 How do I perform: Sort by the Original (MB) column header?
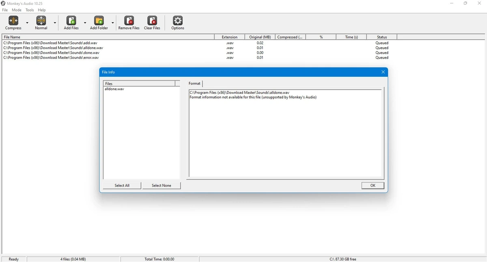(260, 37)
